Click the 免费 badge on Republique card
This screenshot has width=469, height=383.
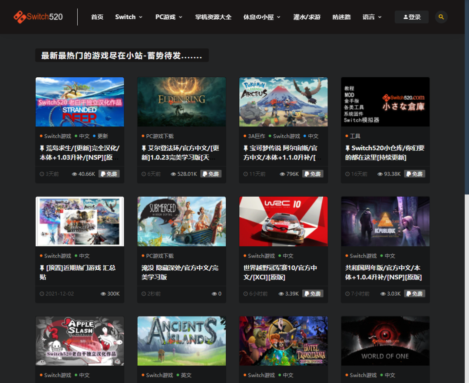click(x=414, y=294)
